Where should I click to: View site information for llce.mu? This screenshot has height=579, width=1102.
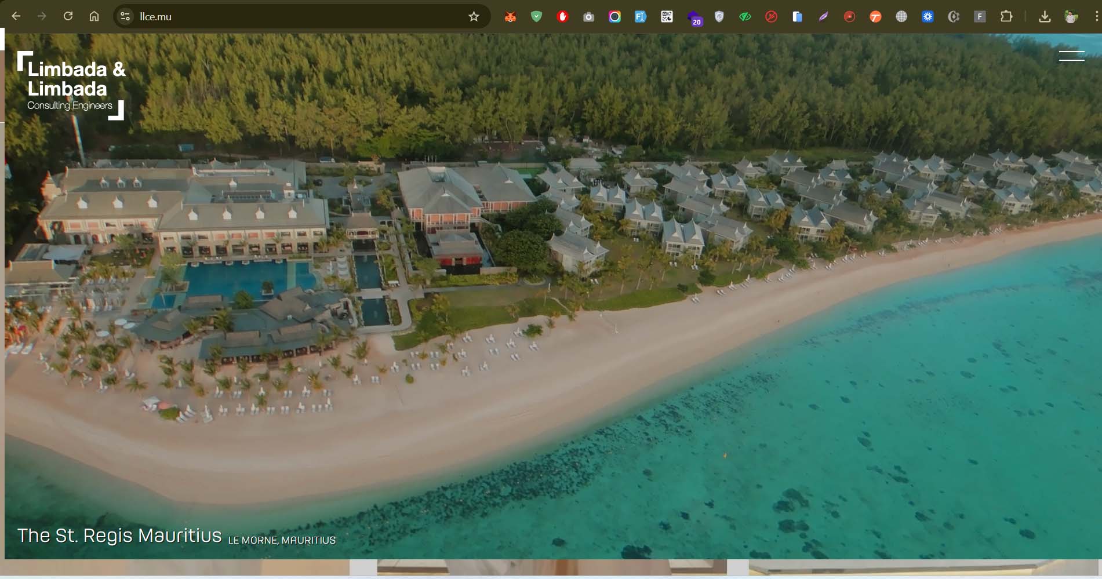click(125, 16)
